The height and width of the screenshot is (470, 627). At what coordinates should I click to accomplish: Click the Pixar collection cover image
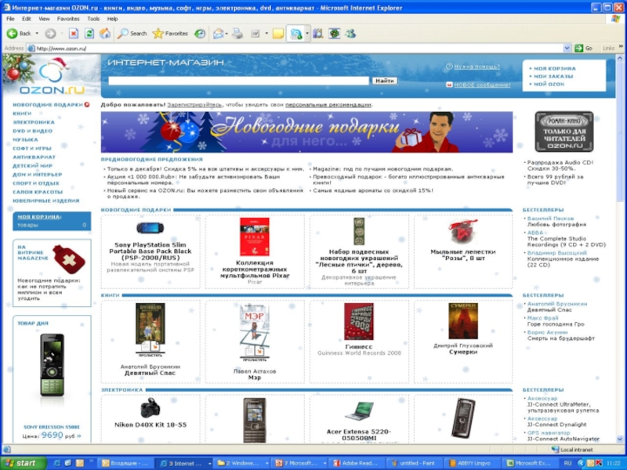pos(254,237)
